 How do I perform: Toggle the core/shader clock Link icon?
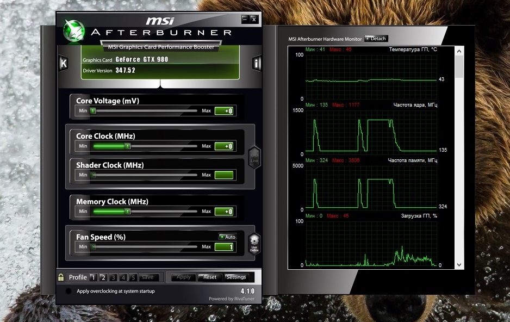[x=254, y=158]
